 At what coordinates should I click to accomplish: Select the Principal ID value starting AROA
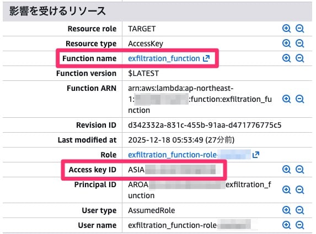point(200,190)
